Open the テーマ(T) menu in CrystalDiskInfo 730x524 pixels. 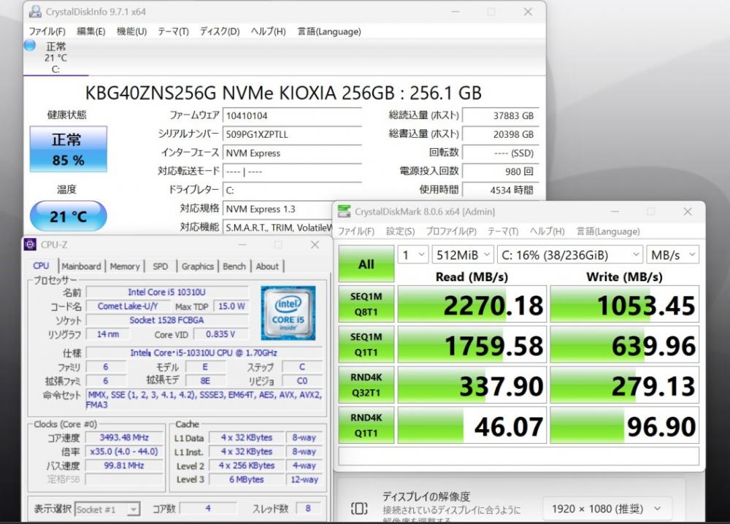click(x=173, y=31)
